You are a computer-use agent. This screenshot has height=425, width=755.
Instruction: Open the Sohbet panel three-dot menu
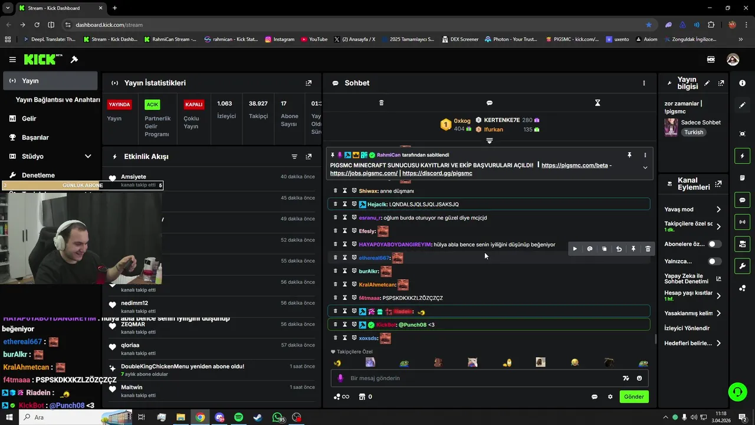coord(644,83)
